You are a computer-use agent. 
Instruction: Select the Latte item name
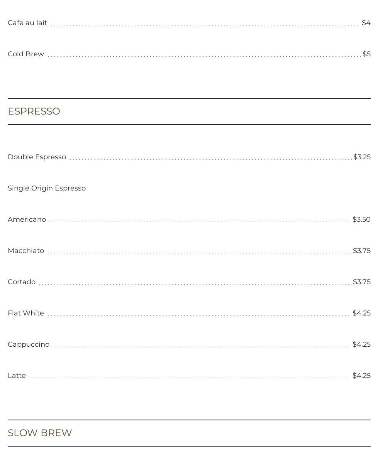17,376
